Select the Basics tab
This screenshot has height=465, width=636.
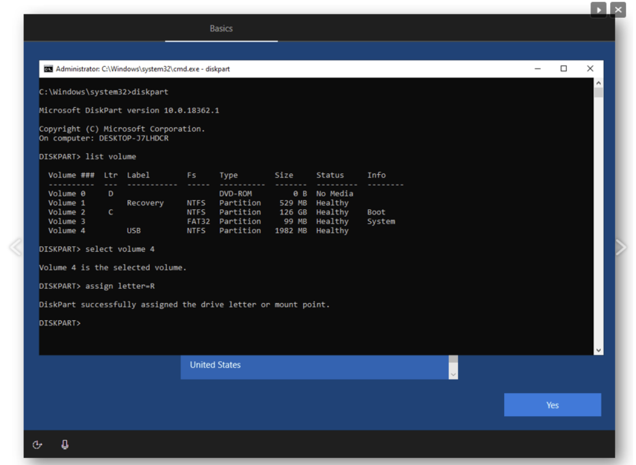point(221,28)
